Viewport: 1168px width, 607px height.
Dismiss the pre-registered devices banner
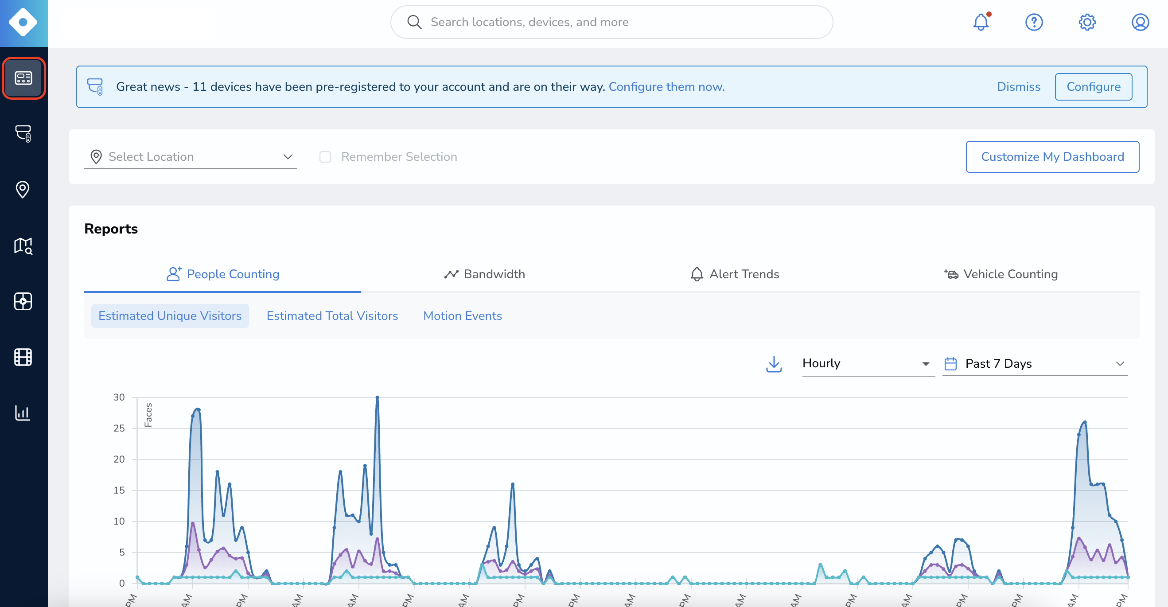tap(1018, 86)
